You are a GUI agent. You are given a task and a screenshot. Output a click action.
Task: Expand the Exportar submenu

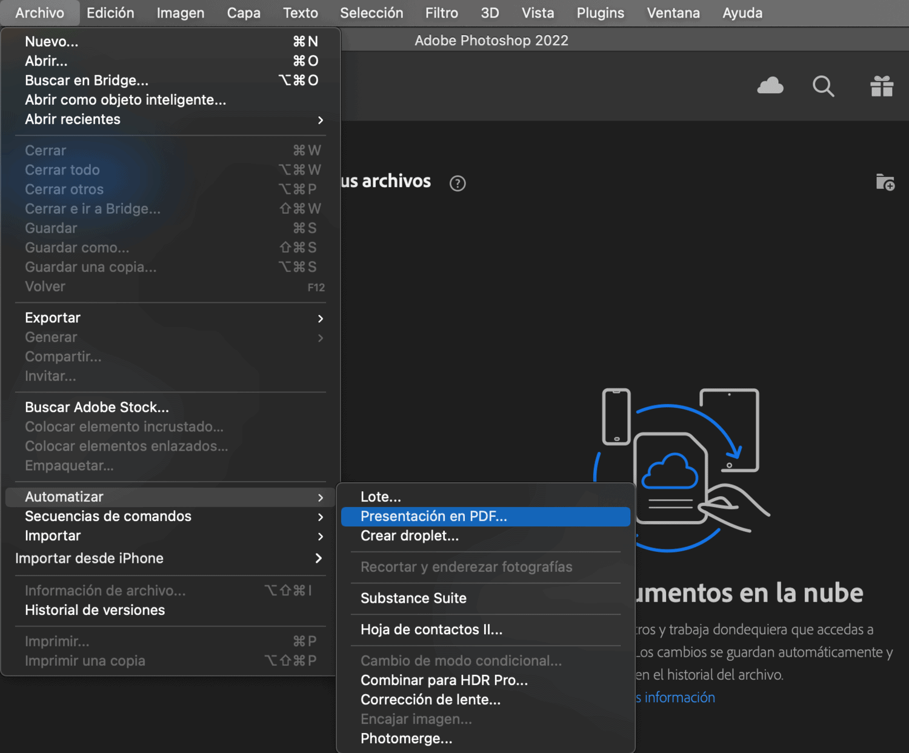pos(170,318)
